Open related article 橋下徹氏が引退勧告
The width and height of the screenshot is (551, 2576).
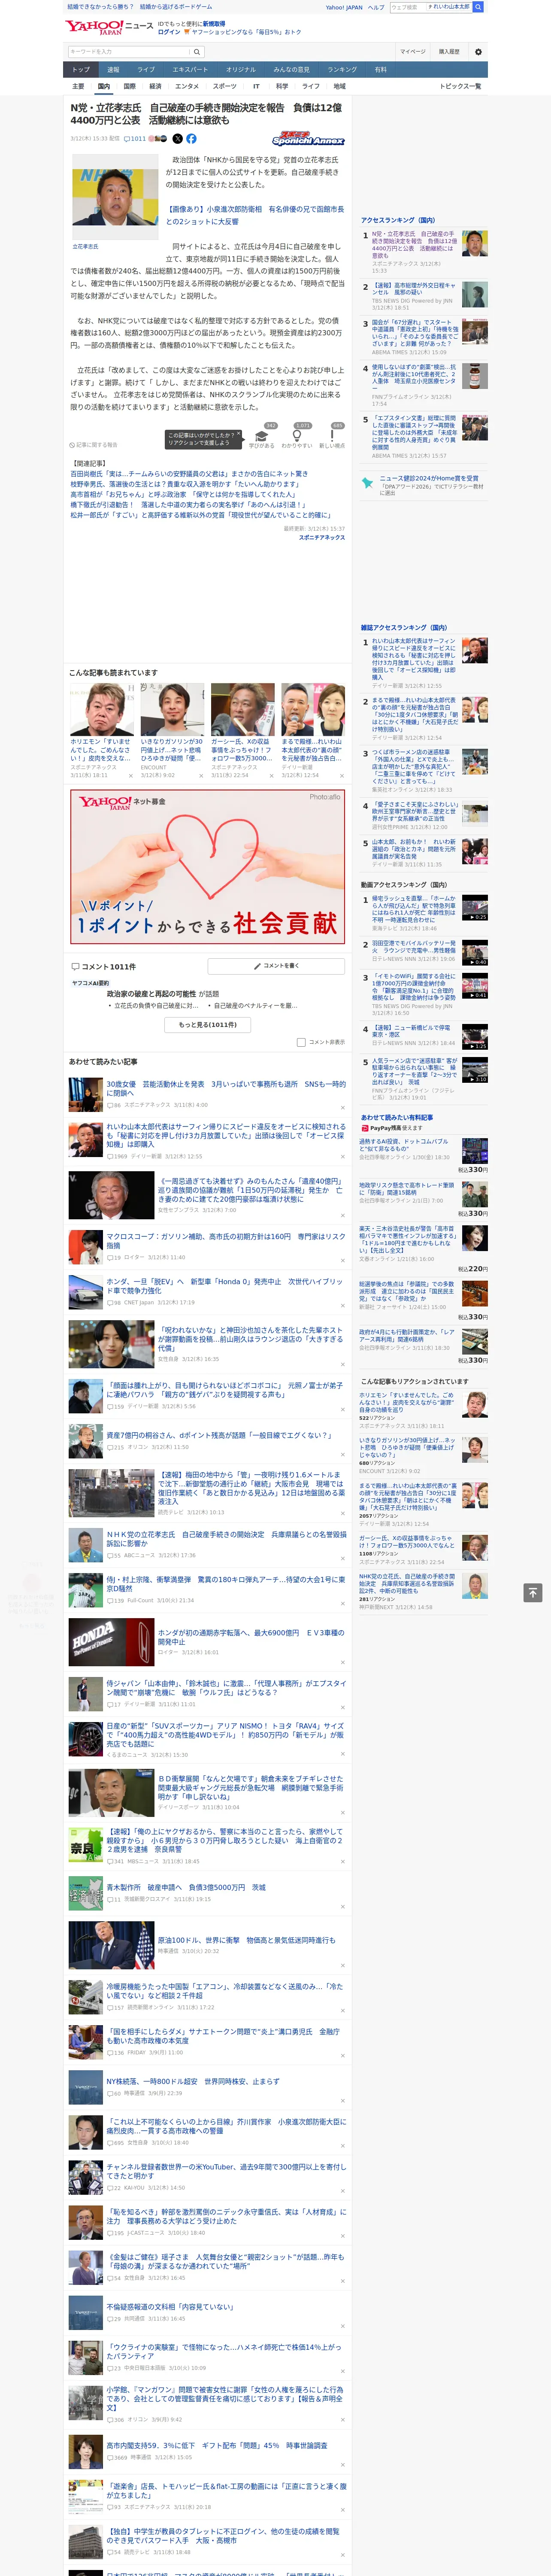188,505
